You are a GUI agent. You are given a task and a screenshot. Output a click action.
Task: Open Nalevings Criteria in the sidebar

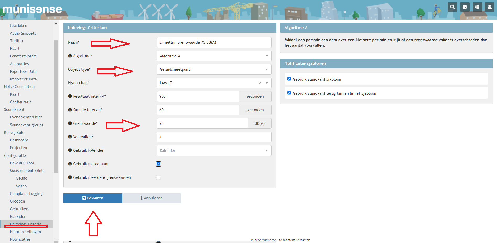point(26,224)
